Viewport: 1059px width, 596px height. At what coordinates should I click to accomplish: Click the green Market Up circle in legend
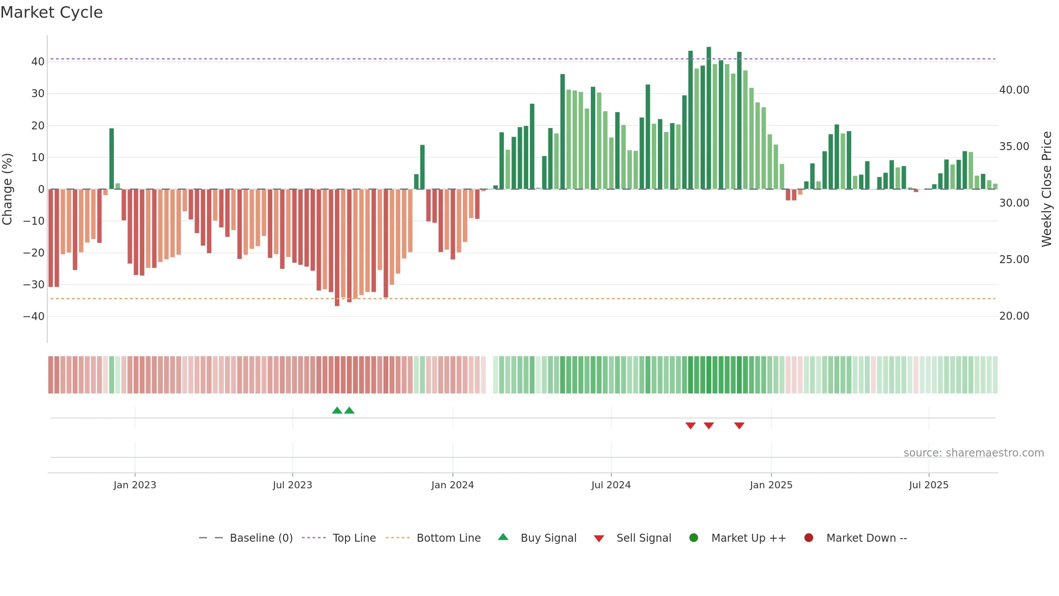(x=694, y=538)
